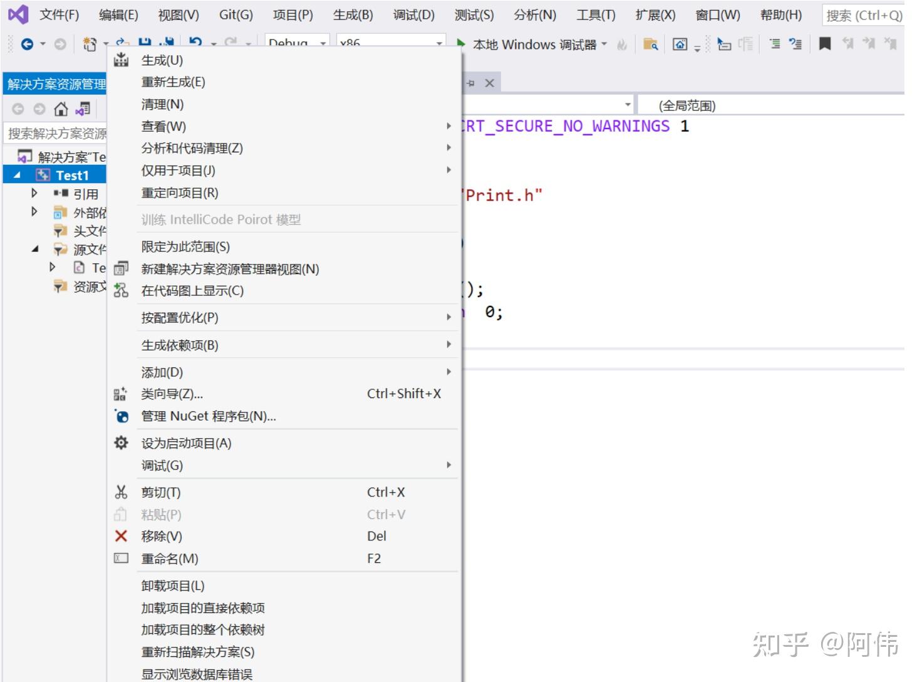The height and width of the screenshot is (682, 922).
Task: Click the gear icon beside 设为启动项目
Action: click(x=121, y=443)
